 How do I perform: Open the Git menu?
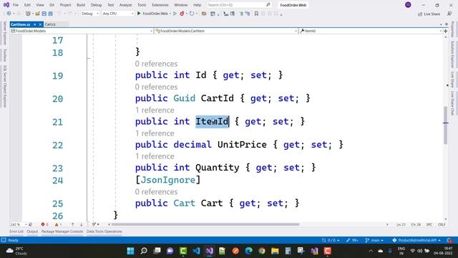[x=52, y=5]
